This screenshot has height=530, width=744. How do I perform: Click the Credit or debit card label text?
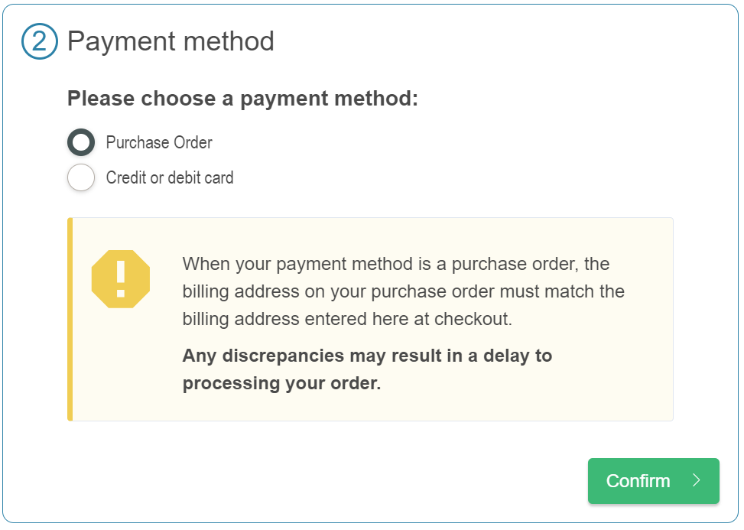[169, 177]
